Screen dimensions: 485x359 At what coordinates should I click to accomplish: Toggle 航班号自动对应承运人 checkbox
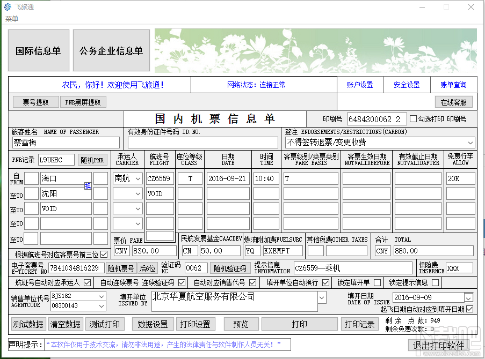point(87,282)
